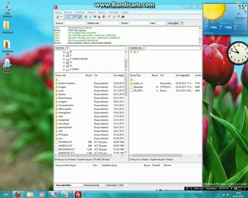Image resolution: width=248 pixels, height=198 pixels.
Task: Select DO_NOT... file in remote list
Action: 138,91
